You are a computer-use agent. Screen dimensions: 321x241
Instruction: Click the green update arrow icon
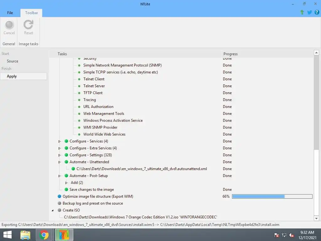coord(302,12)
